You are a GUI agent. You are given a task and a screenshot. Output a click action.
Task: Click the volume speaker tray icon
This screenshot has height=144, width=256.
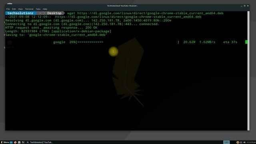(x=244, y=142)
